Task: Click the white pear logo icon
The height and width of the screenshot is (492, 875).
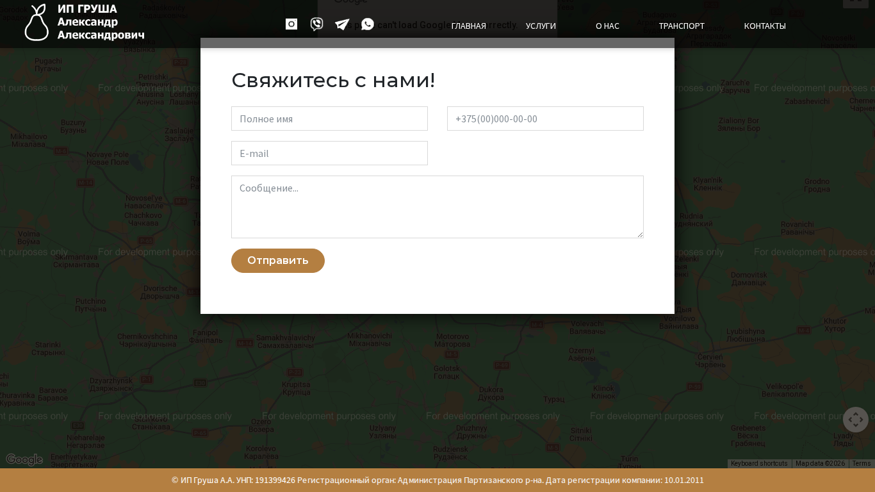Action: coord(37,22)
